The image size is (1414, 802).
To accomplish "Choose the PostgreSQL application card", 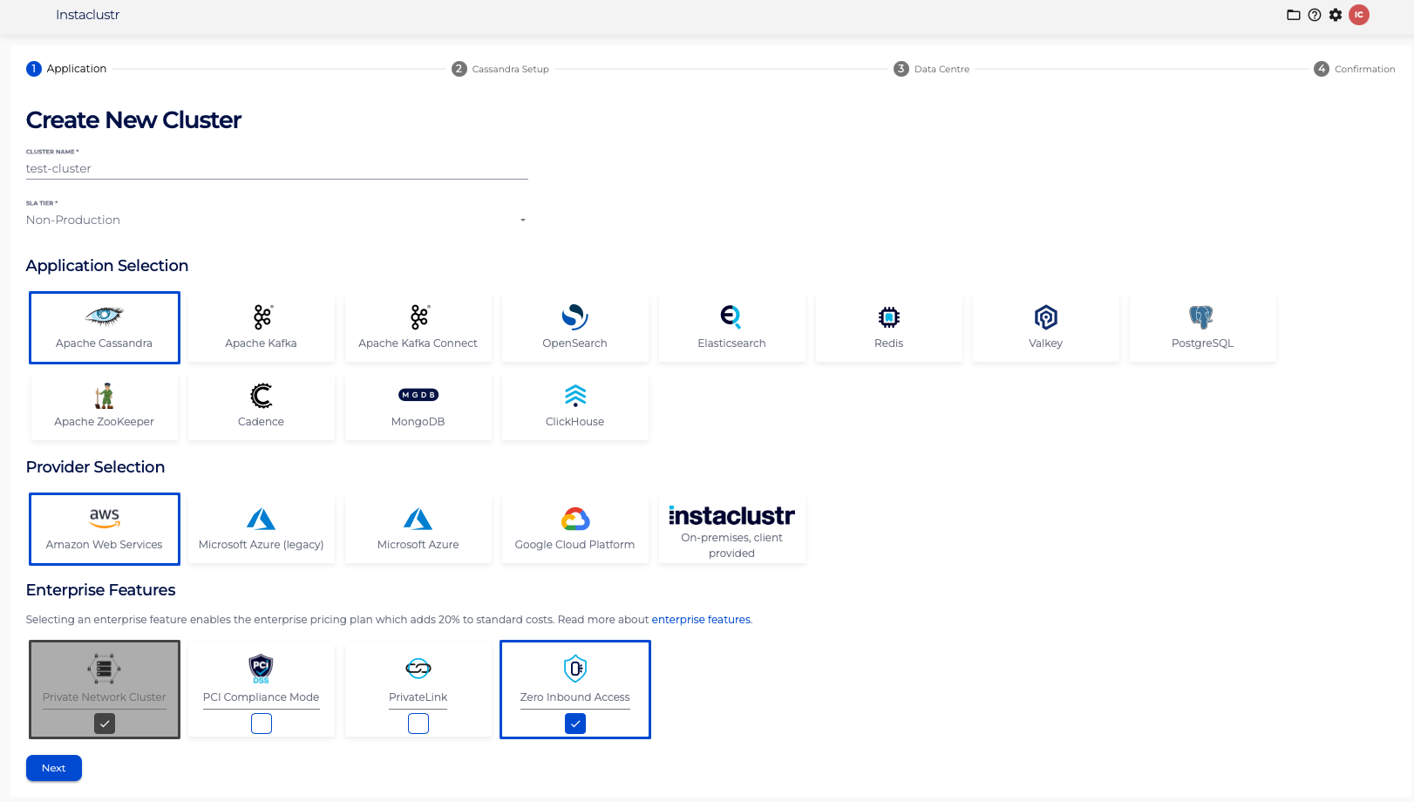I will tap(1203, 328).
